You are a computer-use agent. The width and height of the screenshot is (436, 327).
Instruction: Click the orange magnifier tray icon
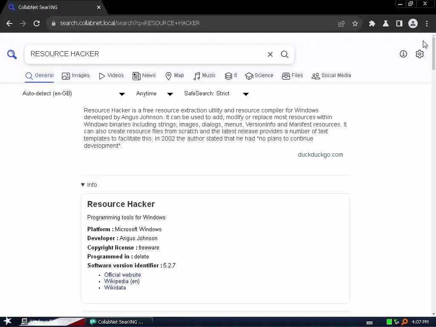(404, 322)
